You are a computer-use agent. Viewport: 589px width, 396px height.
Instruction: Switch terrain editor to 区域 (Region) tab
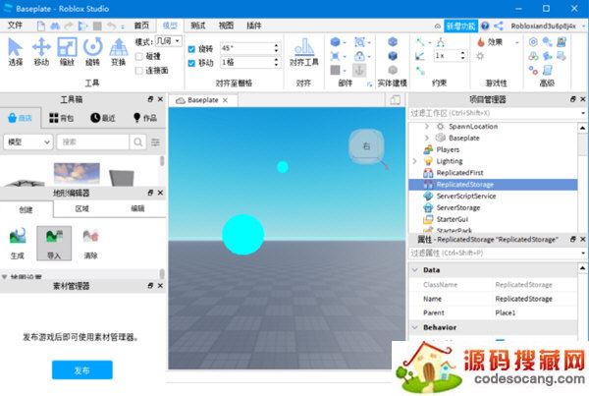click(81, 208)
